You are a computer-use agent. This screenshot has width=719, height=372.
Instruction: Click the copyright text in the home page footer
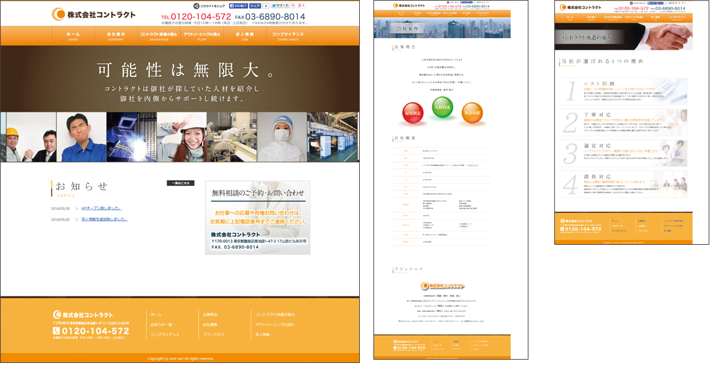(x=180, y=358)
